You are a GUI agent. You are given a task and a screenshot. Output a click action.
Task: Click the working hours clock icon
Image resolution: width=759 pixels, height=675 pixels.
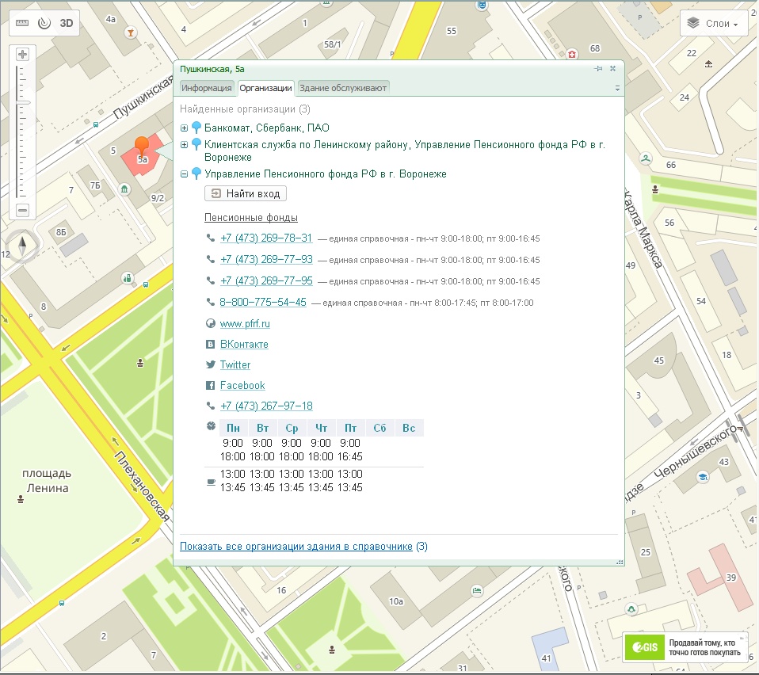point(211,426)
